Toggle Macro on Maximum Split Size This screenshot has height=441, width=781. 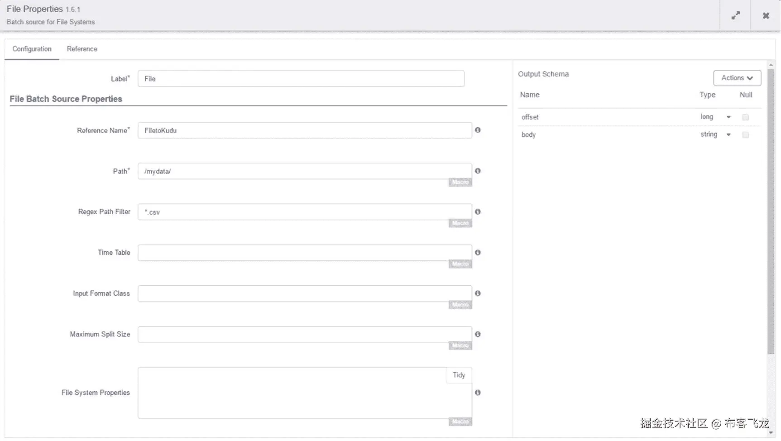coord(460,345)
